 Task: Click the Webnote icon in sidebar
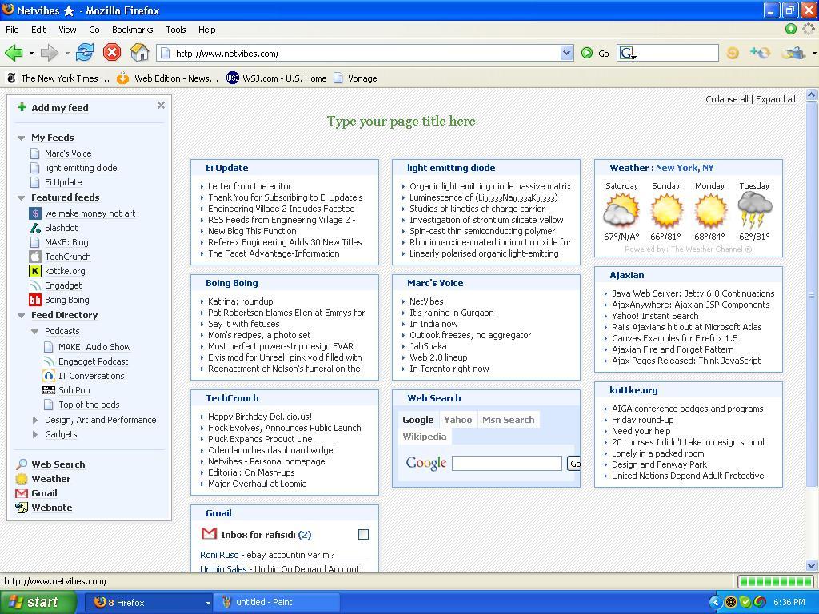pos(22,508)
